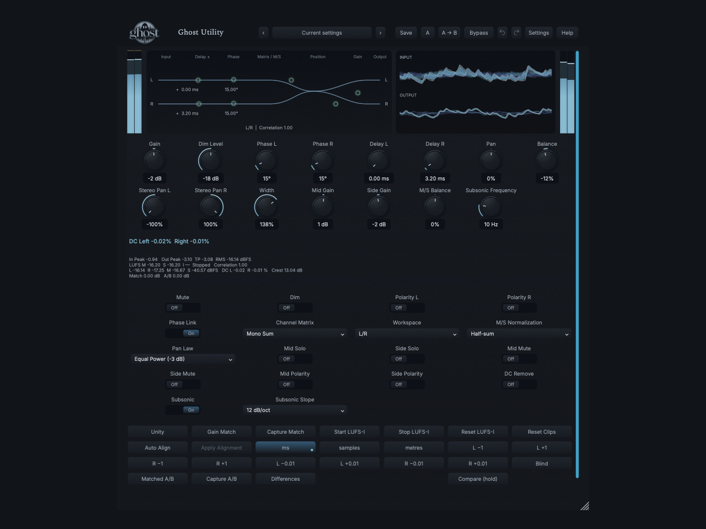706x529 pixels.
Task: Click the Position node in routing graph
Action: pyautogui.click(x=335, y=104)
